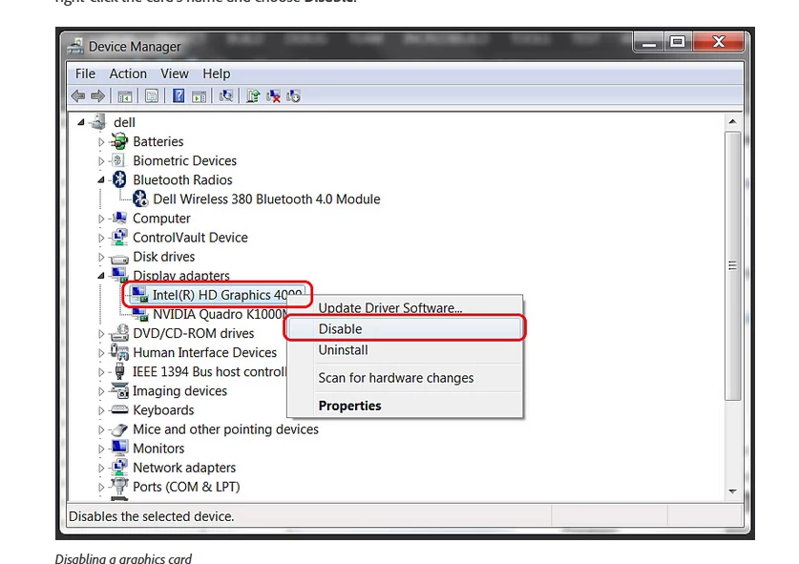Viewport: 799px width, 564px height.
Task: Click the Mice and pointing devices icon
Action: [119, 429]
